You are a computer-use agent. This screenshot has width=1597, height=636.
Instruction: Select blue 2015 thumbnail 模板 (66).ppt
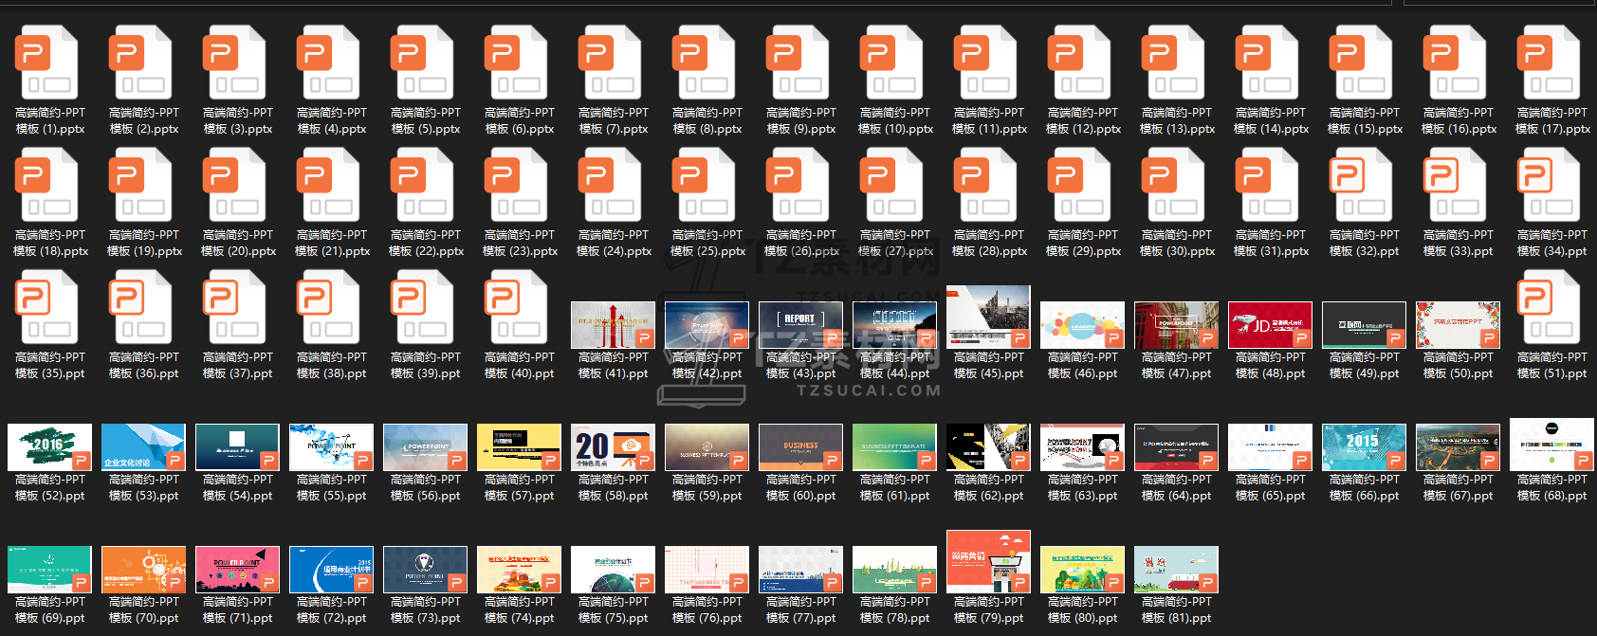point(1364,447)
